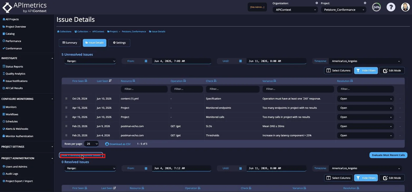This screenshot has width=412, height=192.
Task: Sort unresolved table by Check
Action: [x=211, y=81]
